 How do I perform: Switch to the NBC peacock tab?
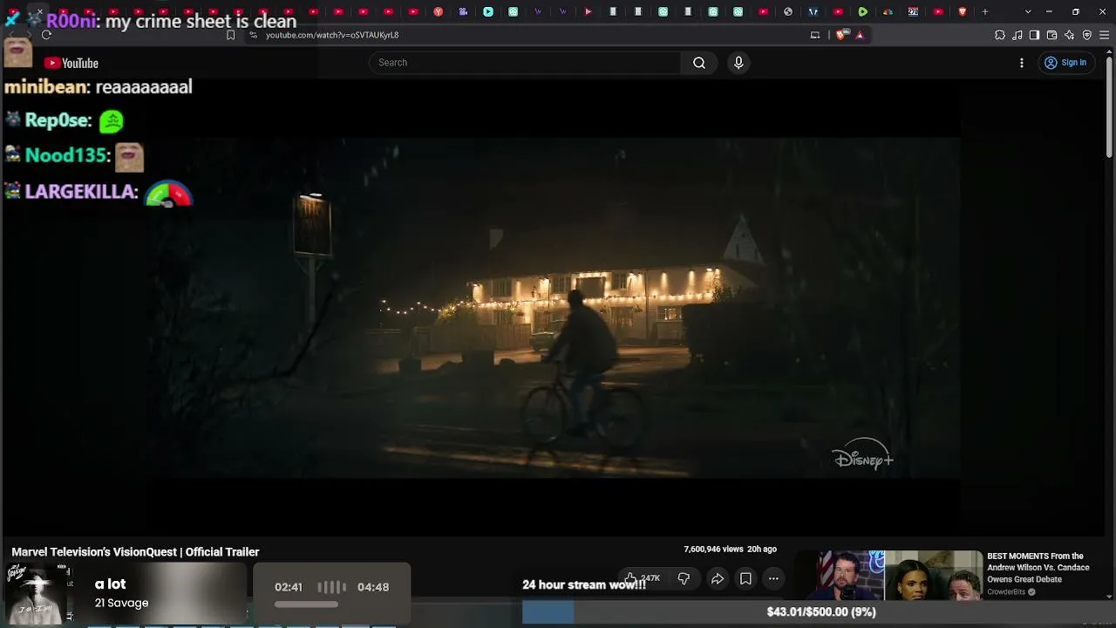tap(888, 11)
